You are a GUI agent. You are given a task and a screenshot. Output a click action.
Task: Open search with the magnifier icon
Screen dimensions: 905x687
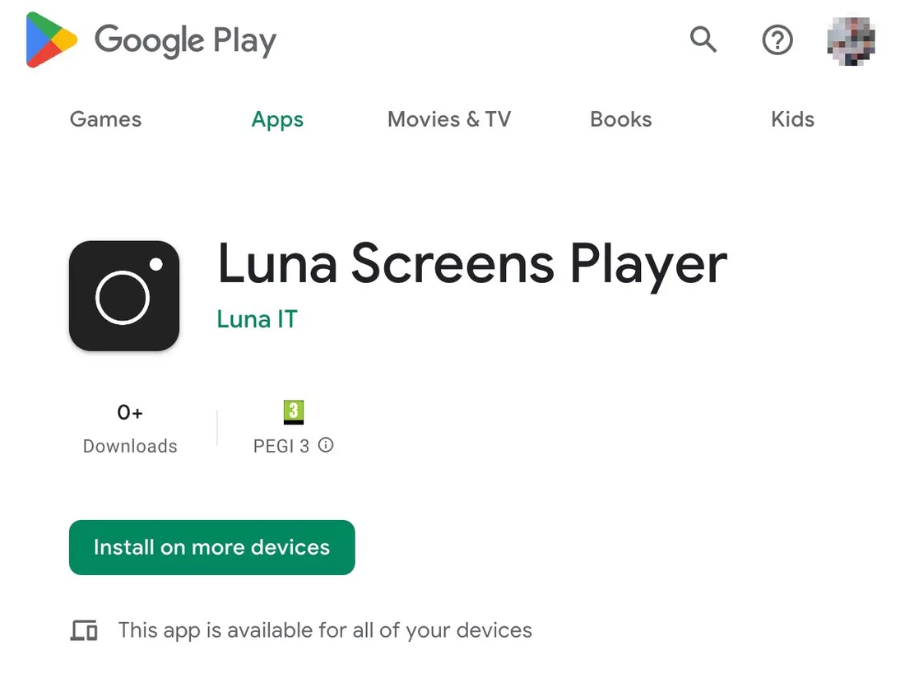[703, 39]
